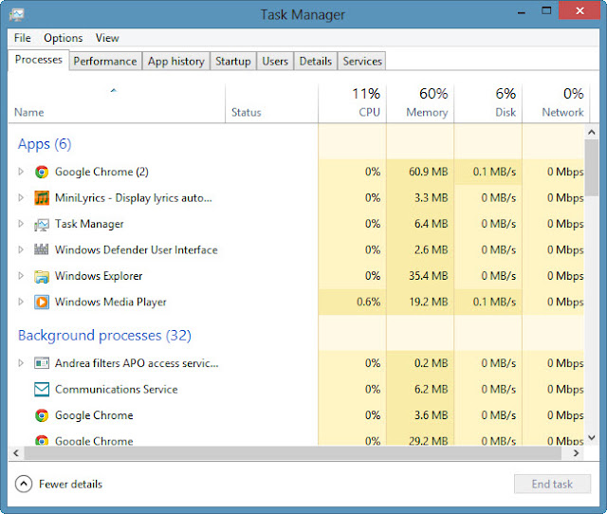Select the Processes tab
The image size is (607, 514).
click(x=39, y=60)
